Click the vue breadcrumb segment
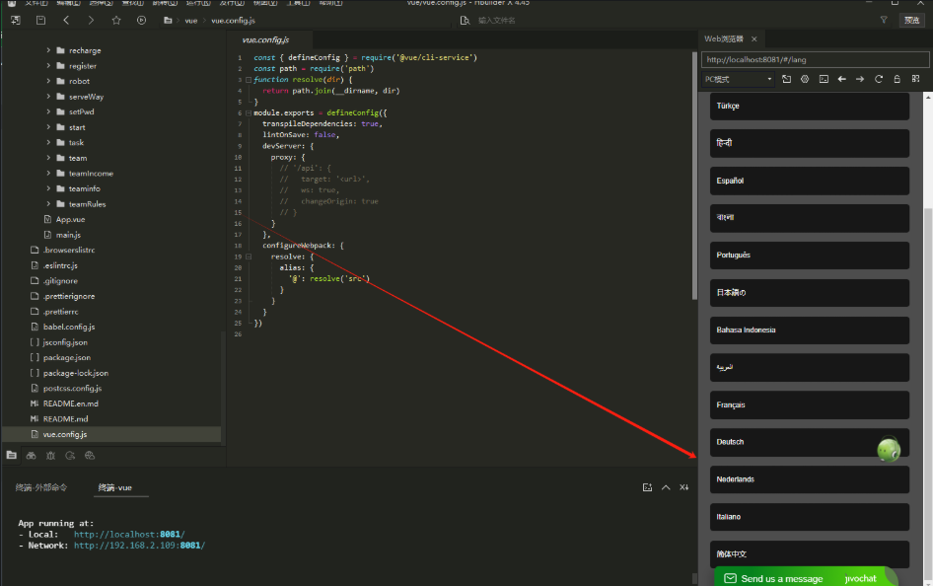Screen dimensions: 933x586 pyautogui.click(x=191, y=21)
